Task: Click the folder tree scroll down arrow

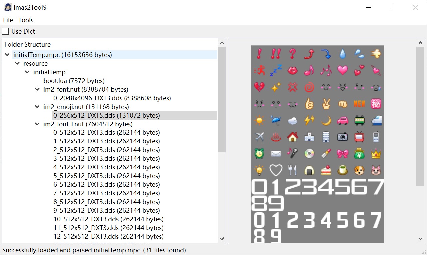Action: (x=222, y=239)
